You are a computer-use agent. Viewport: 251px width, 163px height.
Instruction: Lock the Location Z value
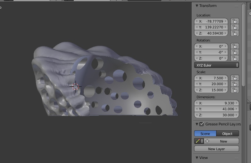pyautogui.click(x=234, y=33)
